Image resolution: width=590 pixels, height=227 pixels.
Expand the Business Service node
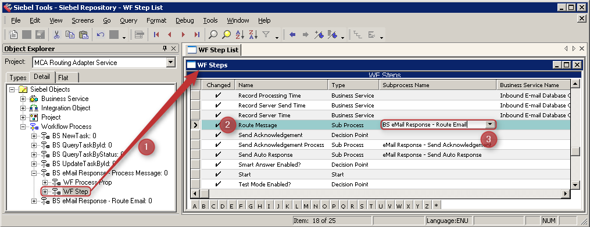pos(23,99)
